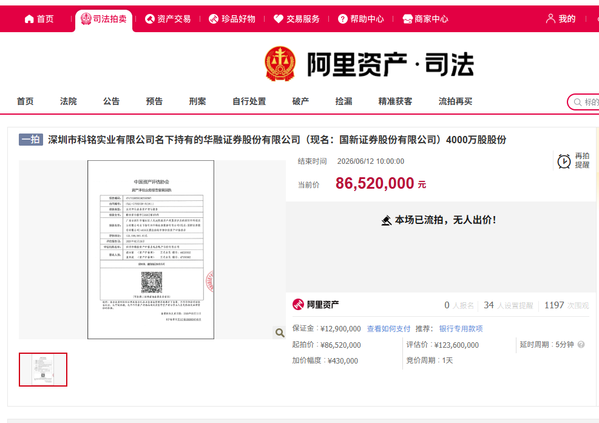599x423 pixels.
Task: Click the 阿里资产·司法 emblem logo
Action: (280, 64)
